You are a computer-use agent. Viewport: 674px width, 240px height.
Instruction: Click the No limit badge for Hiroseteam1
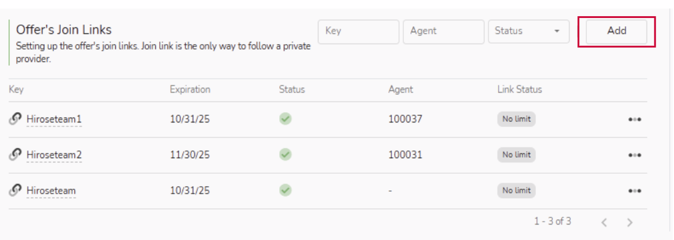click(517, 119)
